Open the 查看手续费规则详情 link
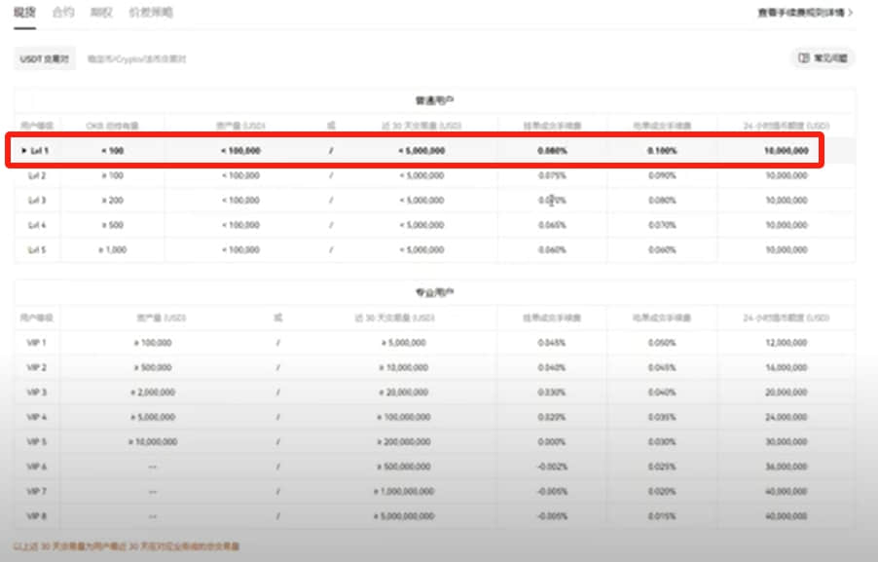This screenshot has height=562, width=878. [801, 13]
